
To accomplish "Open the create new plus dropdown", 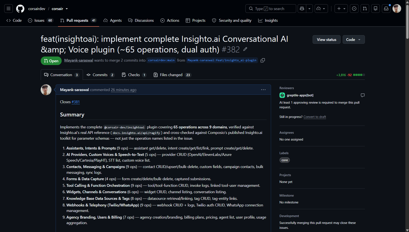I will (341, 9).
